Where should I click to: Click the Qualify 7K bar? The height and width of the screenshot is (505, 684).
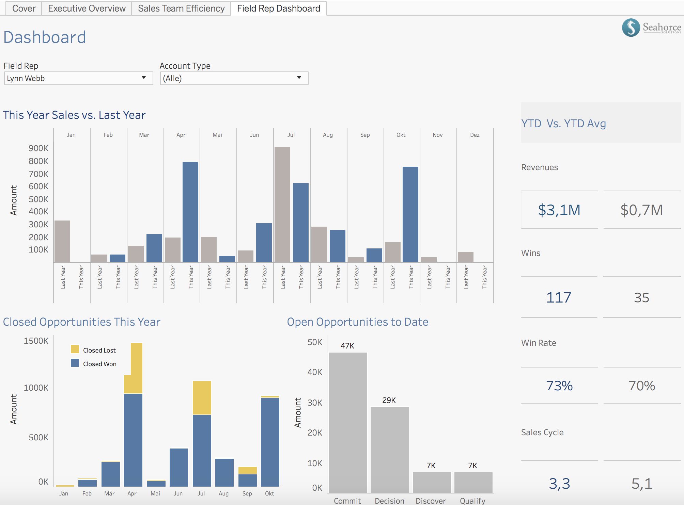point(473,482)
